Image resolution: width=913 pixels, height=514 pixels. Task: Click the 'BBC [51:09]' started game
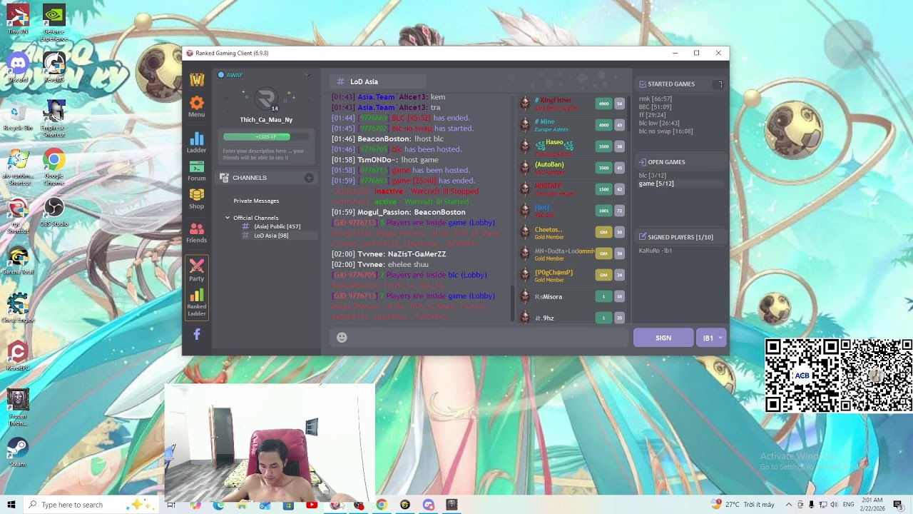655,107
